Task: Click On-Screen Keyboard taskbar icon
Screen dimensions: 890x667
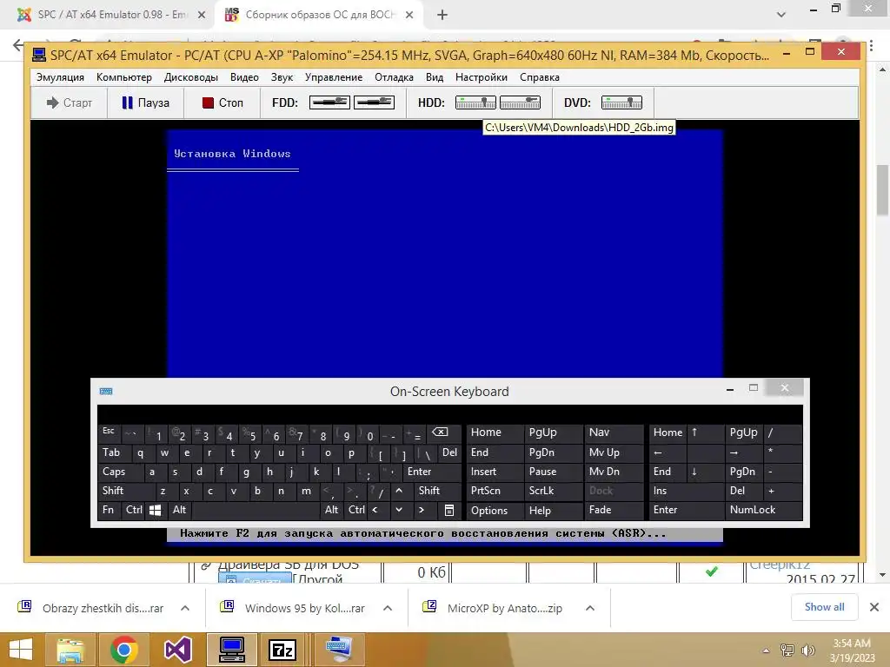Action: pos(339,650)
